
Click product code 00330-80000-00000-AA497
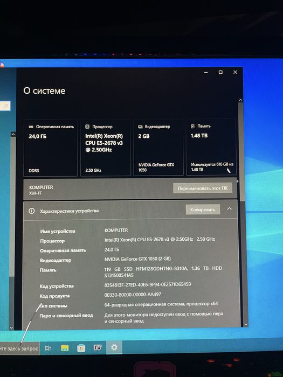(x=133, y=295)
